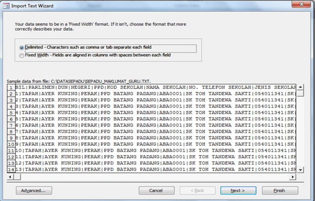This screenshot has height=201, width=315.
Task: Click the data line starting 9|TAPAH|AYER KUNING
Action: point(155,144)
